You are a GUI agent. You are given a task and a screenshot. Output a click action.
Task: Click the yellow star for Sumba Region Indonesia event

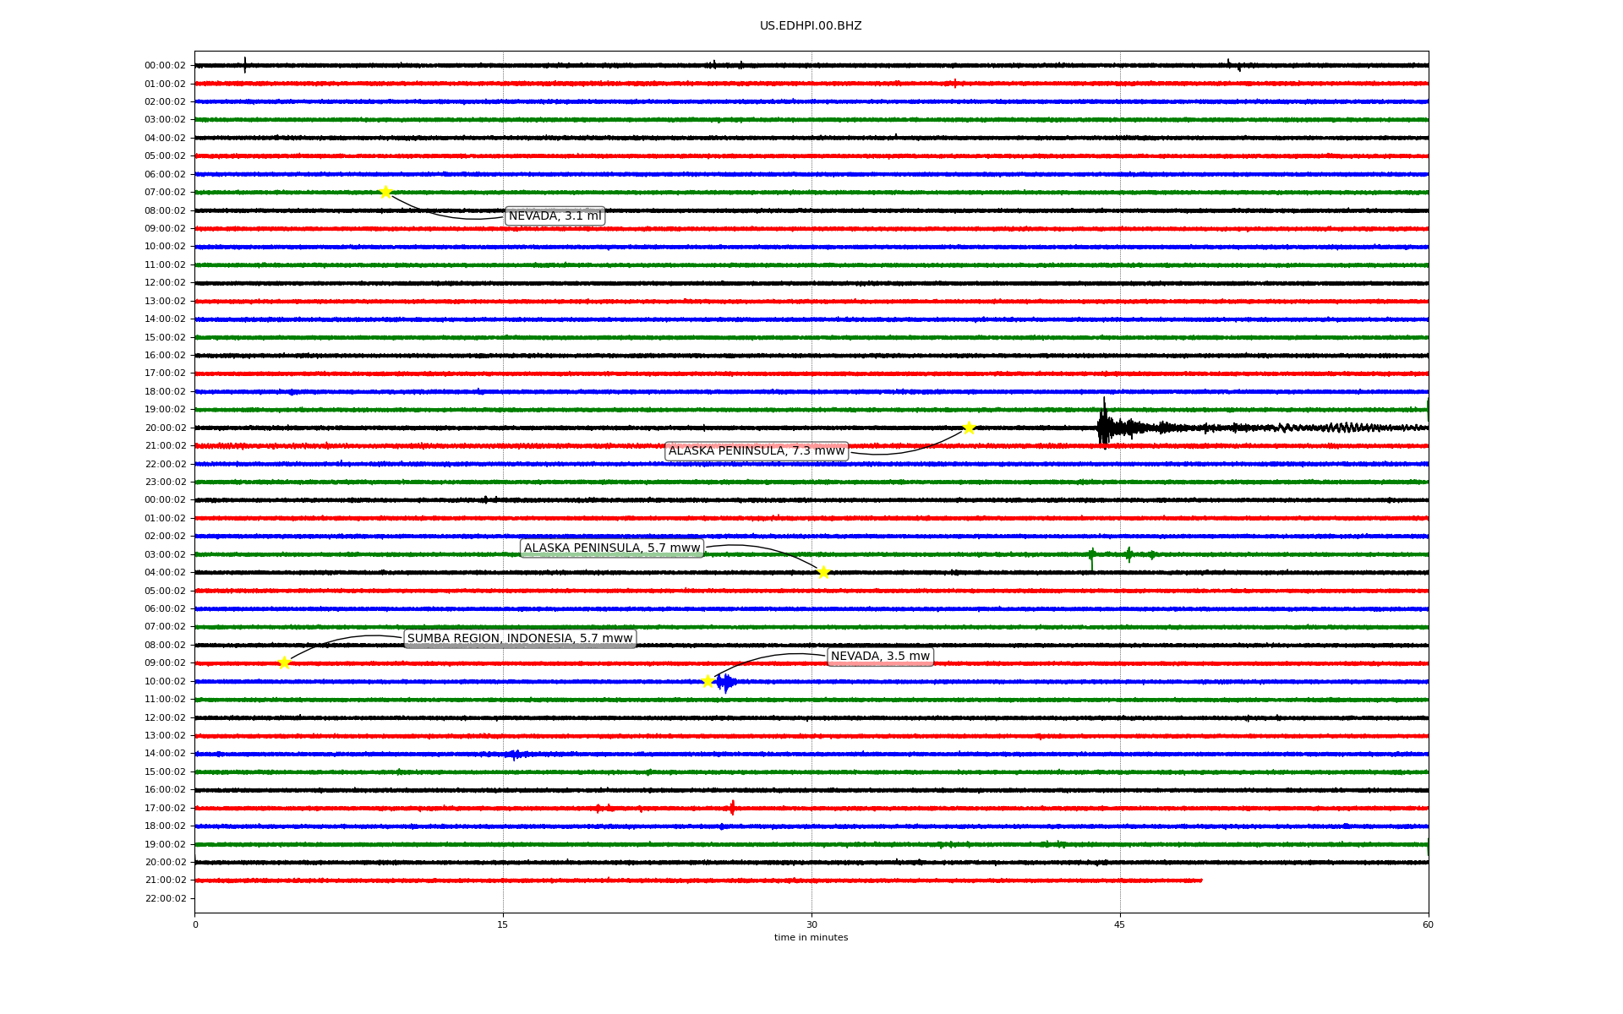pyautogui.click(x=284, y=662)
